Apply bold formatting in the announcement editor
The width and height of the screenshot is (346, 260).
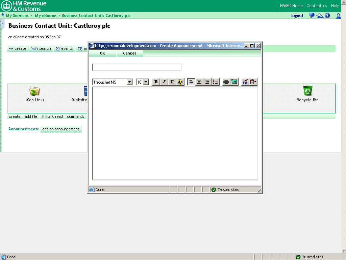tap(156, 82)
